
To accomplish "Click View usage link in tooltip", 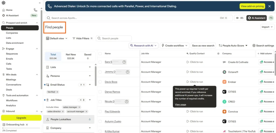I will [180, 105].
